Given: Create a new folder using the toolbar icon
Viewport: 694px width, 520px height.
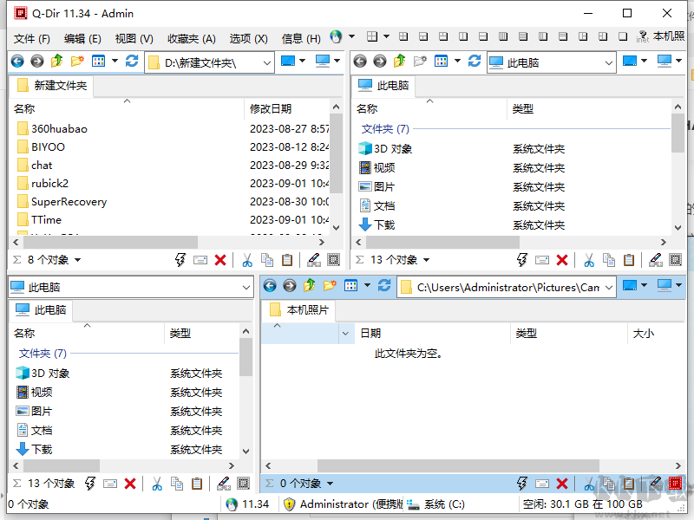Looking at the screenshot, I should click(x=76, y=61).
